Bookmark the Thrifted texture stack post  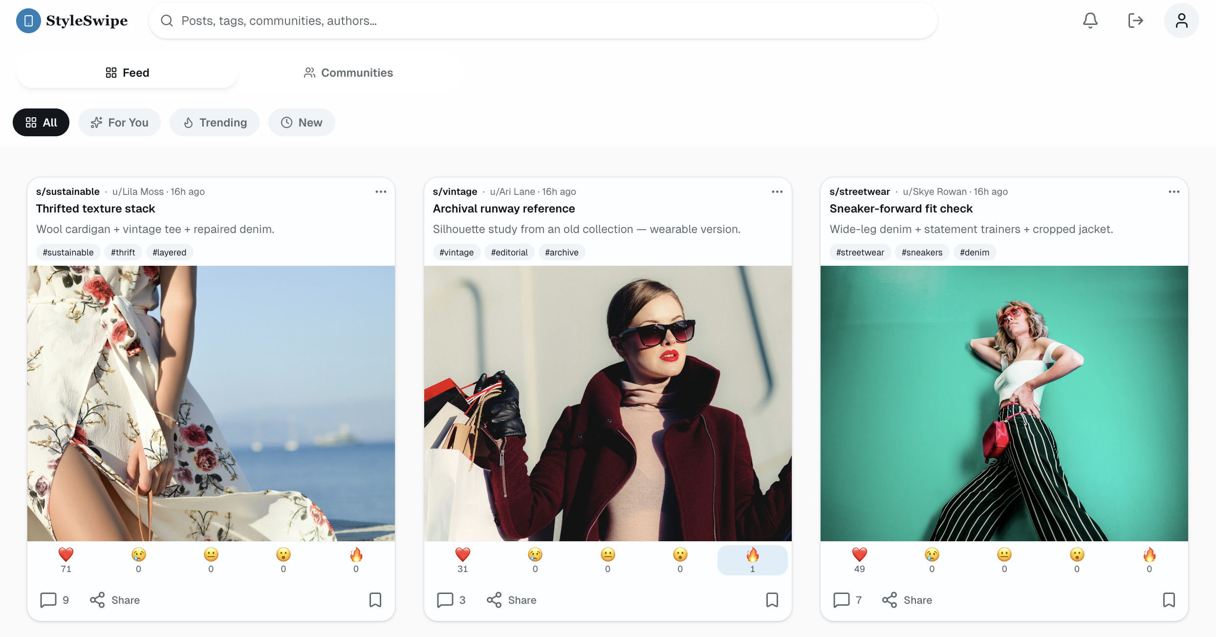pos(375,600)
